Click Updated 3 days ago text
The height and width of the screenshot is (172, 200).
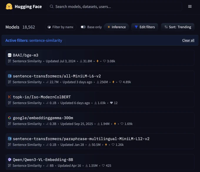[x=77, y=82]
